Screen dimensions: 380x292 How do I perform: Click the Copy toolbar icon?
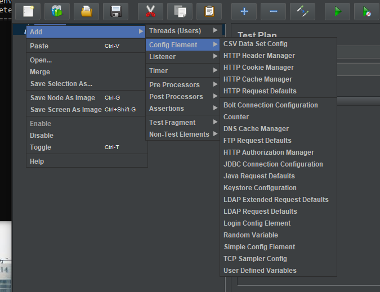(x=180, y=11)
